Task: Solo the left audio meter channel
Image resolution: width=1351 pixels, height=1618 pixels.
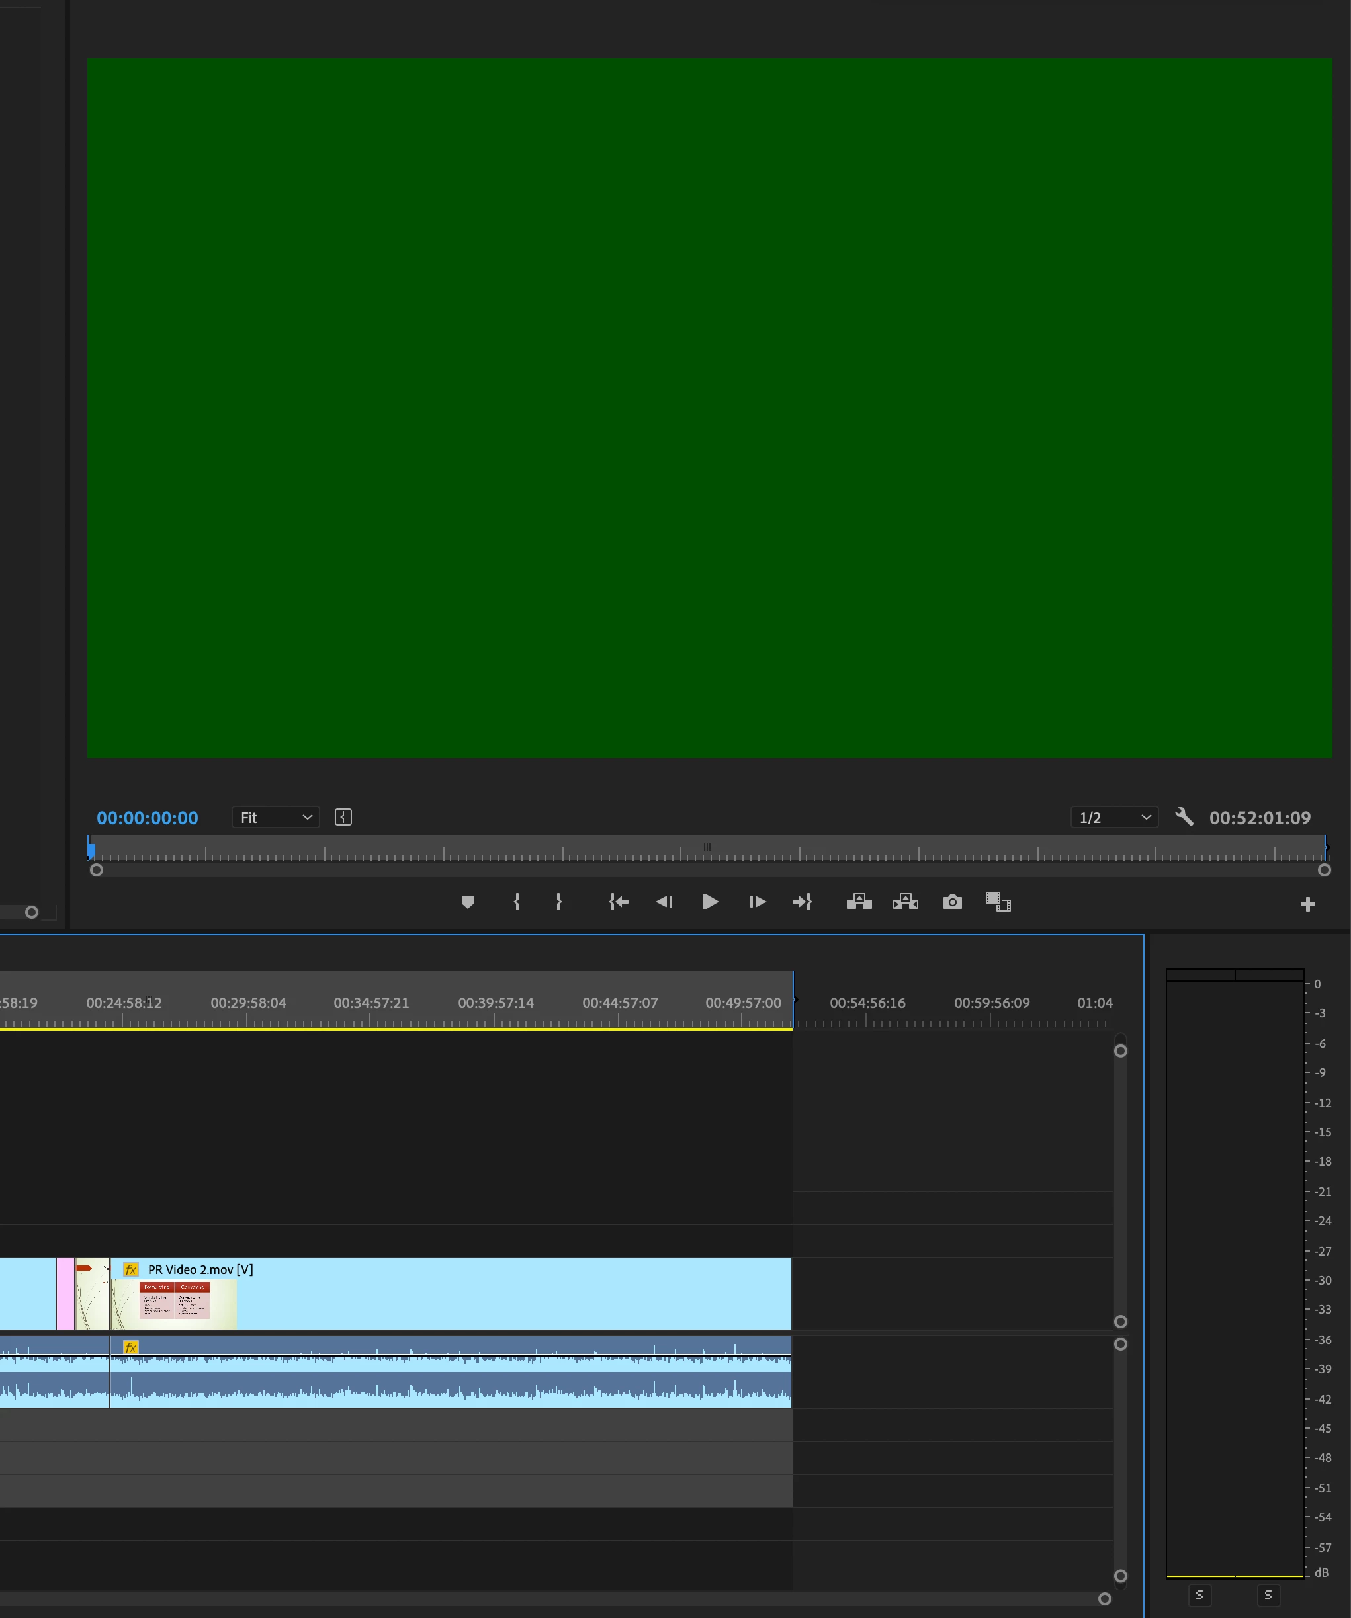Action: point(1199,1595)
